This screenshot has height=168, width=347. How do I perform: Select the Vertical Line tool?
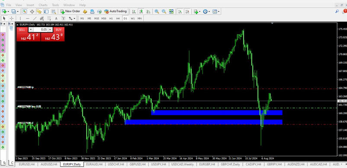(x=20, y=18)
